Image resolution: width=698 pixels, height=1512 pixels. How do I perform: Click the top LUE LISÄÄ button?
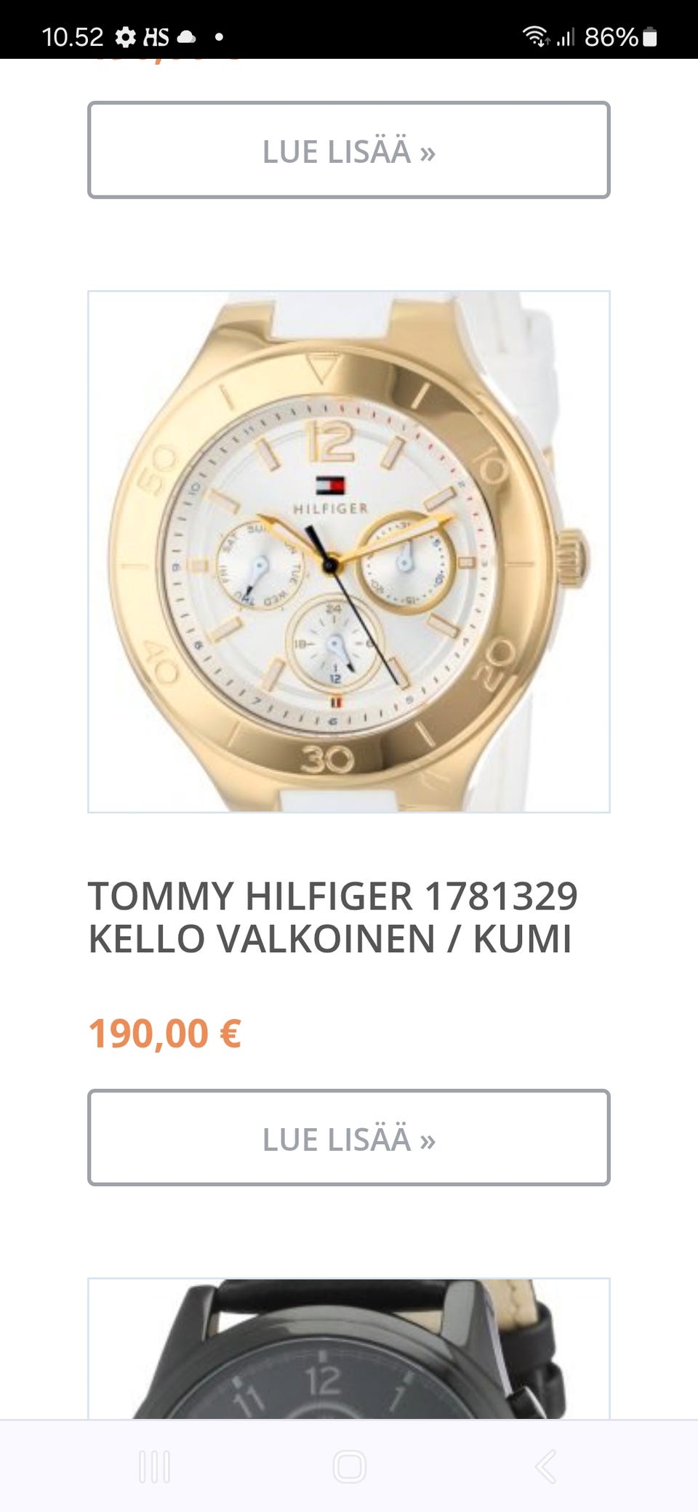coord(349,150)
